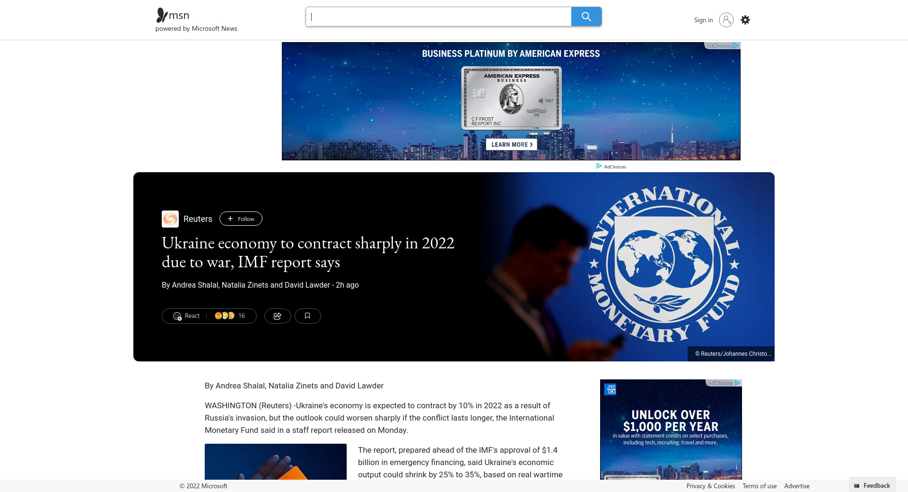The height and width of the screenshot is (492, 908).
Task: Click the Reuters publisher name
Action: (x=198, y=219)
